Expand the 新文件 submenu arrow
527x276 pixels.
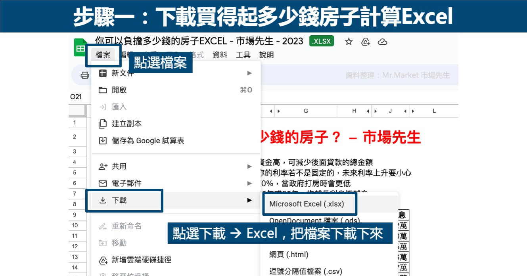point(249,73)
